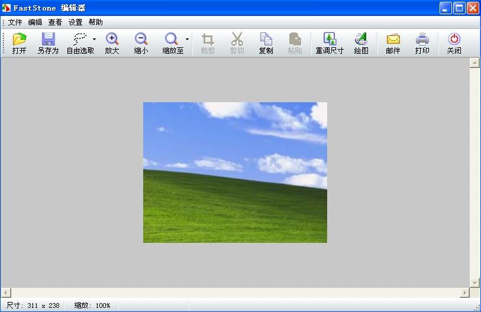Click the 缩小 (Zoom Out) magnifier
This screenshot has height=312, width=481.
tap(141, 43)
